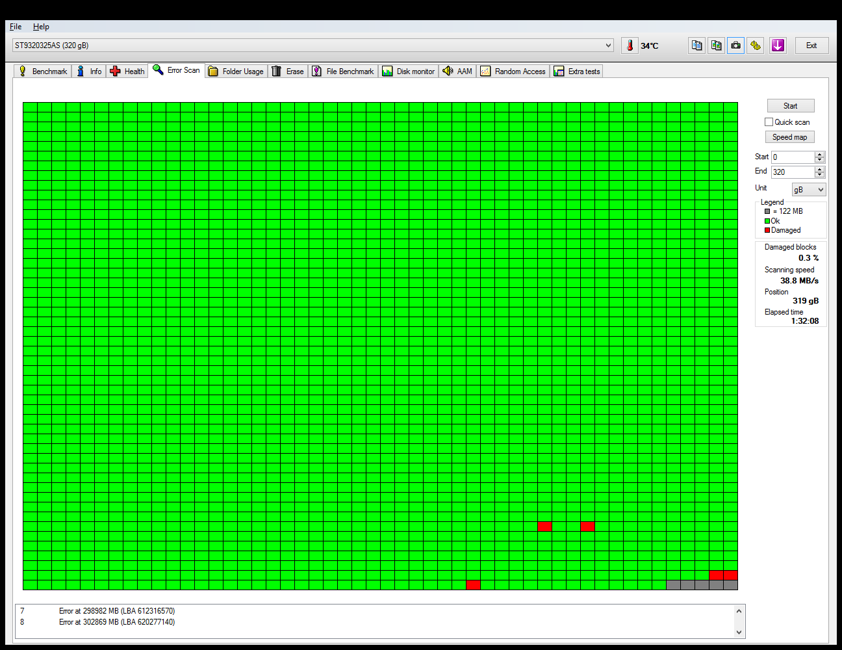Click the gray 122 MB legend swatch

[767, 211]
